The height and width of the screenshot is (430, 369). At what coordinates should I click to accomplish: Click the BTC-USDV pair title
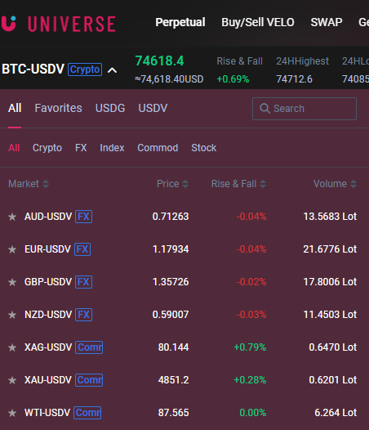click(33, 69)
